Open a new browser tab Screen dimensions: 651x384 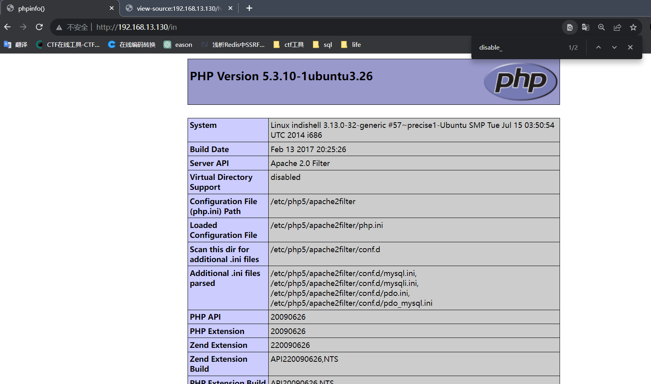coord(249,8)
